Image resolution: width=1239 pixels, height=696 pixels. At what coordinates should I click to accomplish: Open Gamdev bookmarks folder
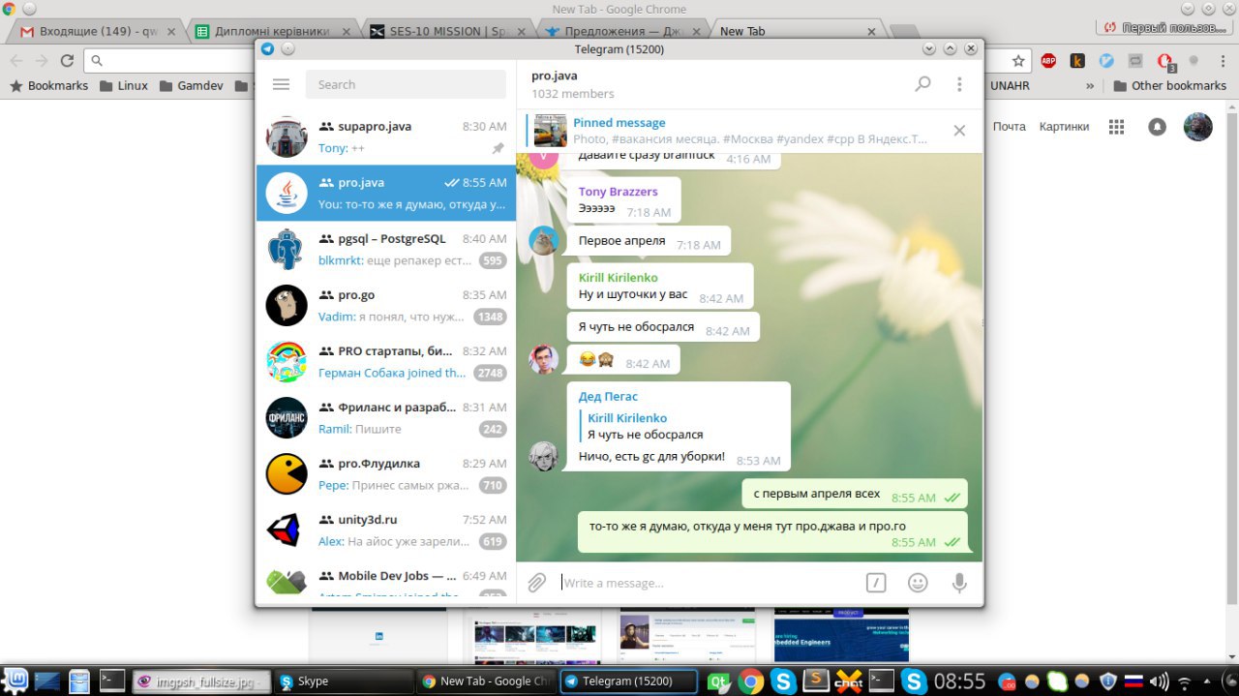(191, 85)
